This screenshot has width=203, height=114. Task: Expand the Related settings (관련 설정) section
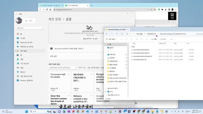(x=76, y=56)
